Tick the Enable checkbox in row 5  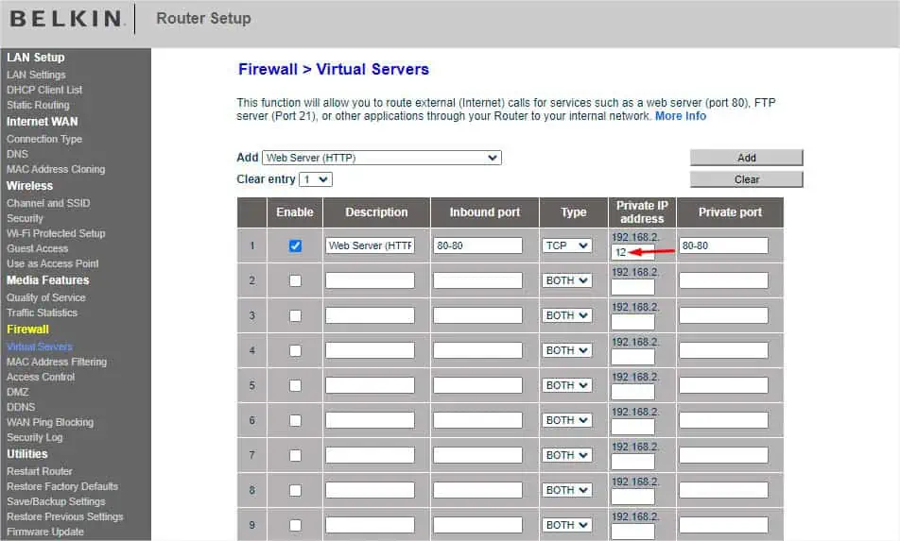point(295,385)
